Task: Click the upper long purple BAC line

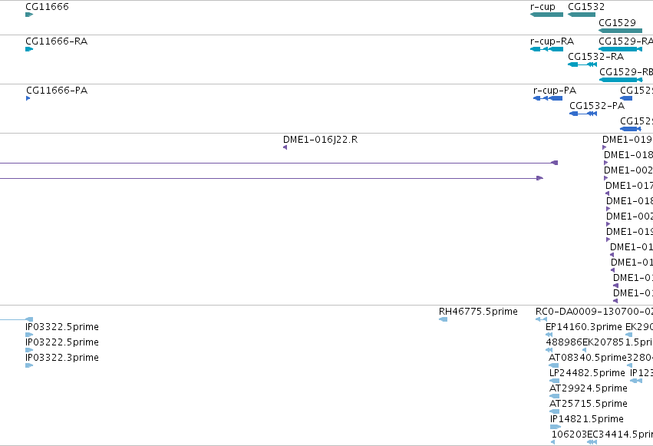Action: click(279, 163)
